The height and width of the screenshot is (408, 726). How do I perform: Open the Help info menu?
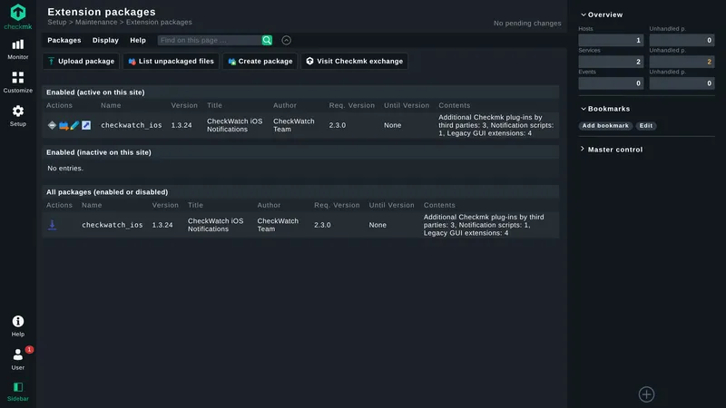point(17,326)
